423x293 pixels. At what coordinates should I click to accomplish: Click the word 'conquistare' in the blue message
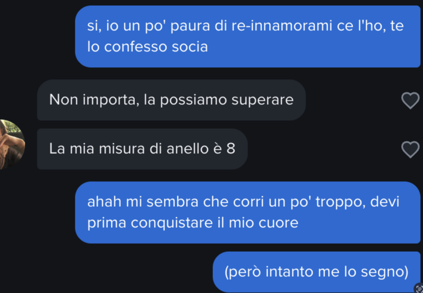pos(171,224)
